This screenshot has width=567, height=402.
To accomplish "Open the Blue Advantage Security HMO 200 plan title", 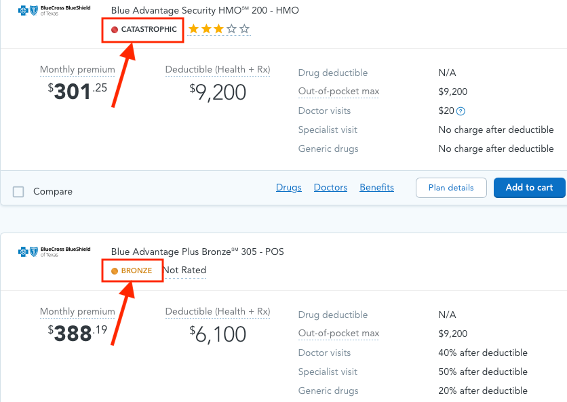I will tap(205, 10).
